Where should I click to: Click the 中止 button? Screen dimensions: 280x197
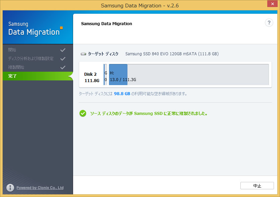257,186
